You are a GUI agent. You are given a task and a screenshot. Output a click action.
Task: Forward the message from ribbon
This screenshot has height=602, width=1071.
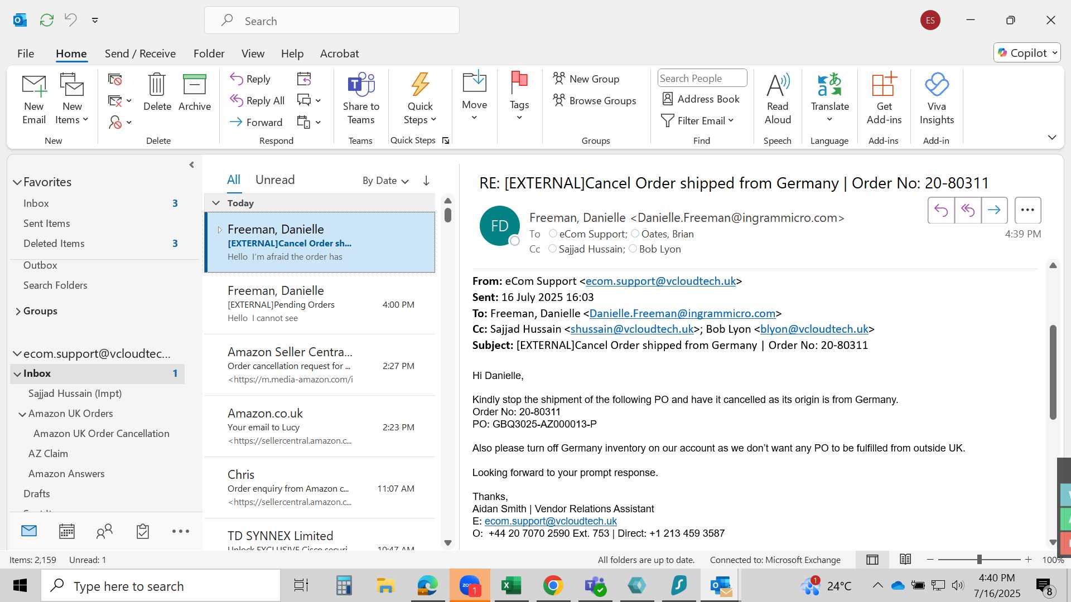click(256, 122)
